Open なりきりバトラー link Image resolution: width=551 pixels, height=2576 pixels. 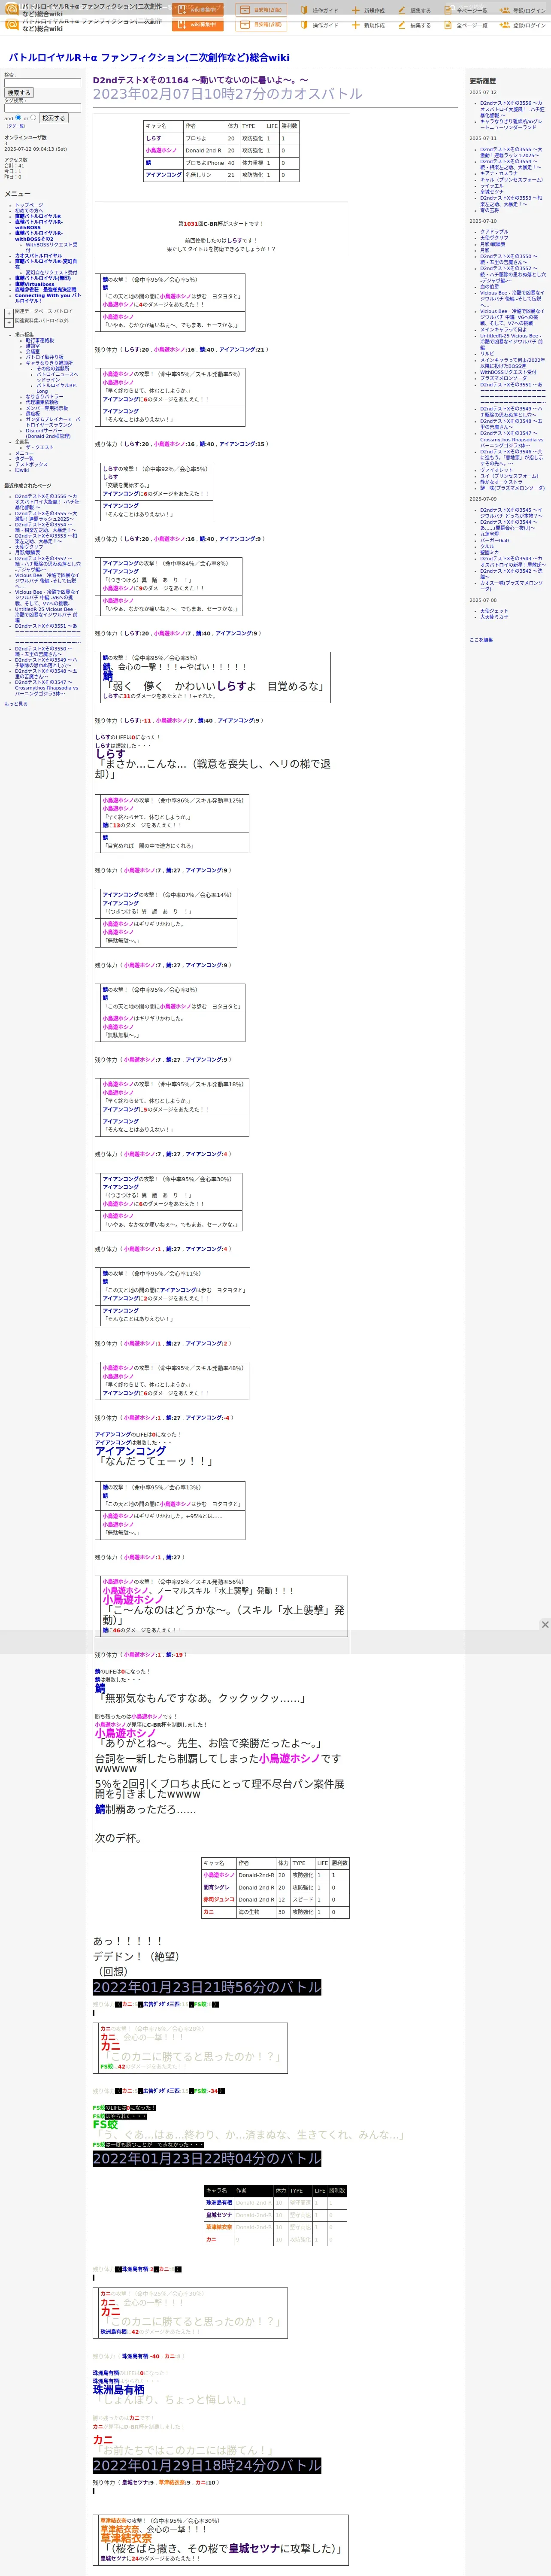pyautogui.click(x=44, y=397)
